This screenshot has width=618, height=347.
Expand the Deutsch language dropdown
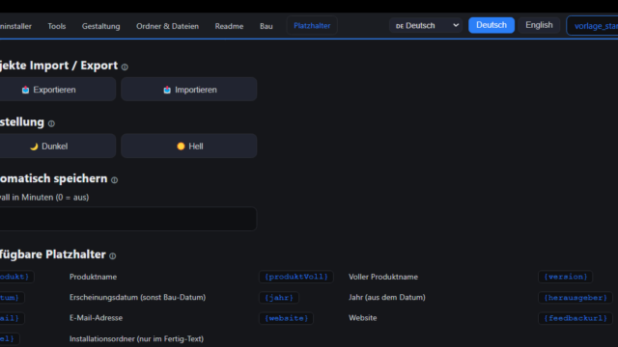click(426, 26)
